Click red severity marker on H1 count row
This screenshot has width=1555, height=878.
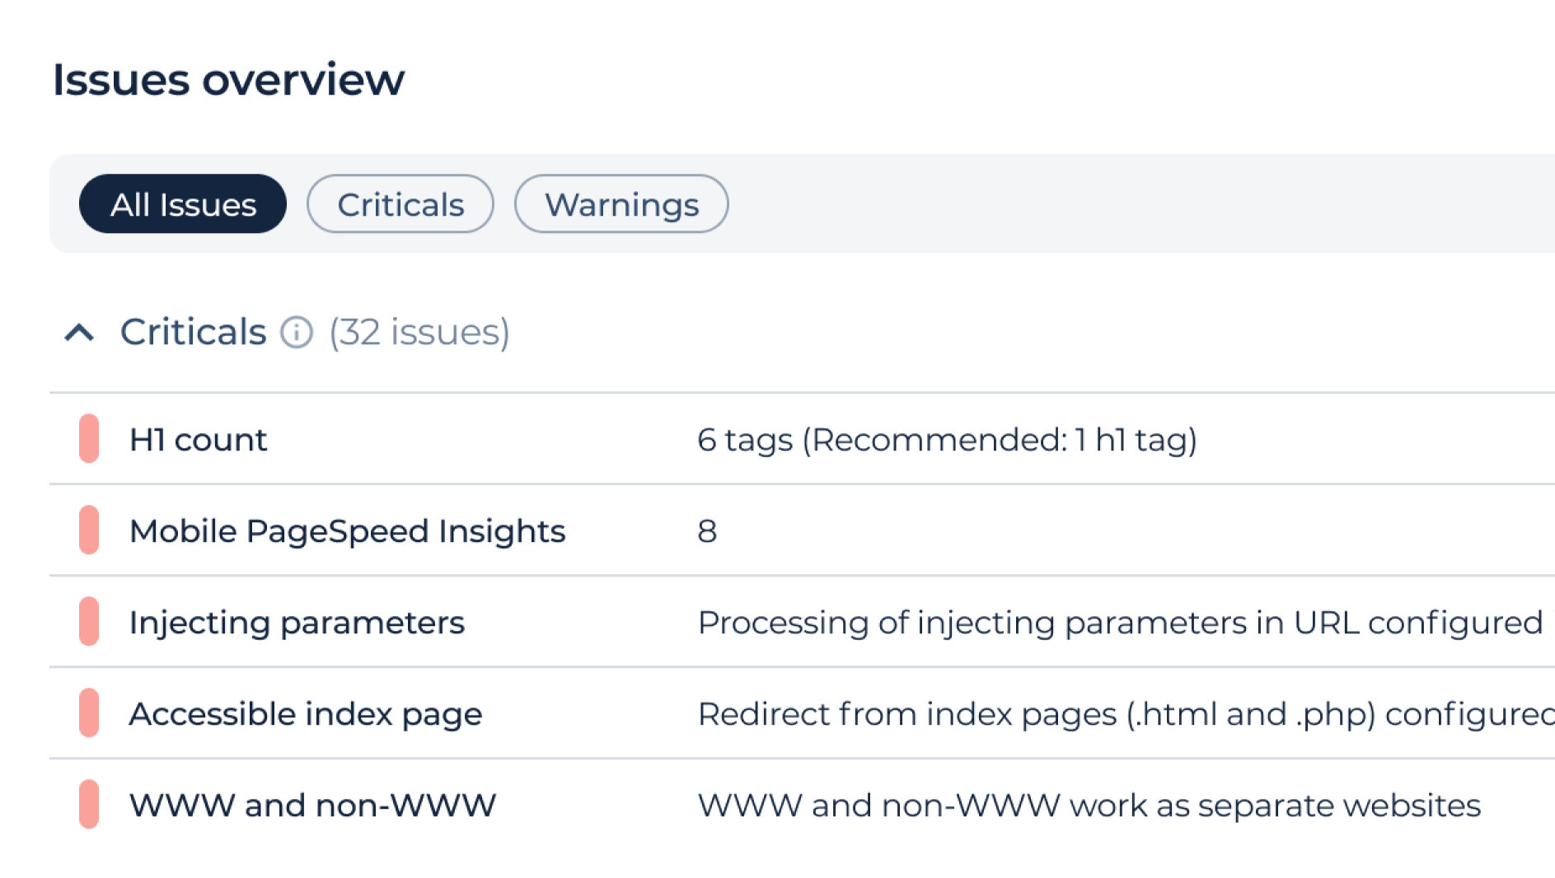point(89,439)
